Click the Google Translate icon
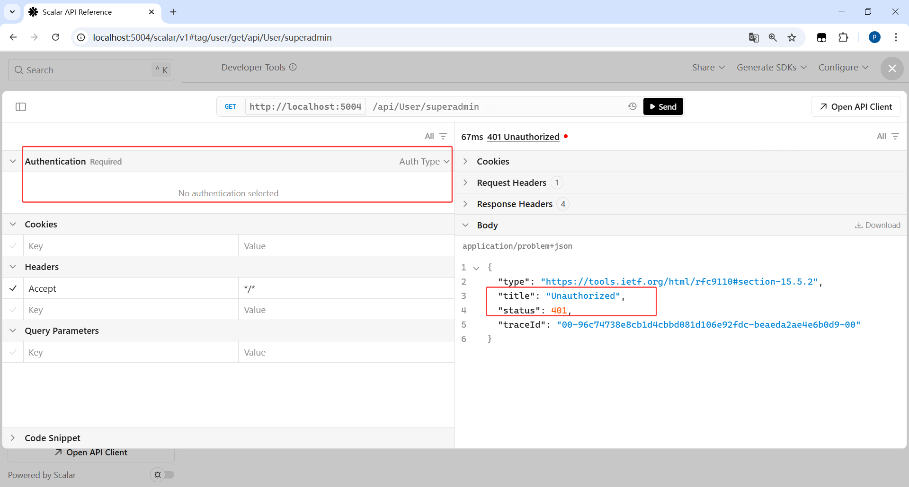 click(754, 37)
